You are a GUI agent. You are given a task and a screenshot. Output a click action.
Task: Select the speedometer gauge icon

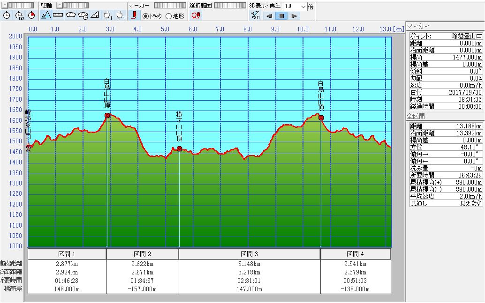pos(71,15)
